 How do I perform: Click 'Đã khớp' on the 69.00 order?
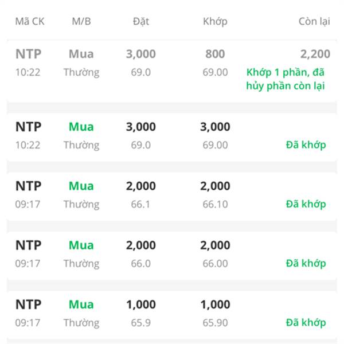pyautogui.click(x=306, y=145)
